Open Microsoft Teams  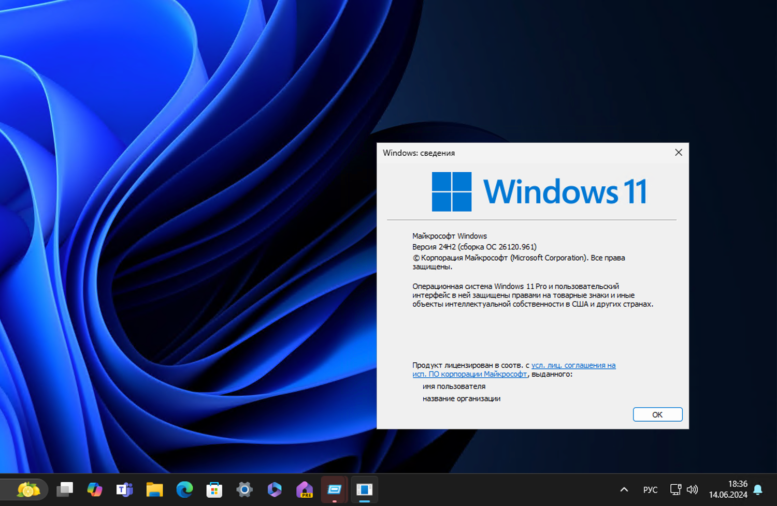[x=125, y=489]
